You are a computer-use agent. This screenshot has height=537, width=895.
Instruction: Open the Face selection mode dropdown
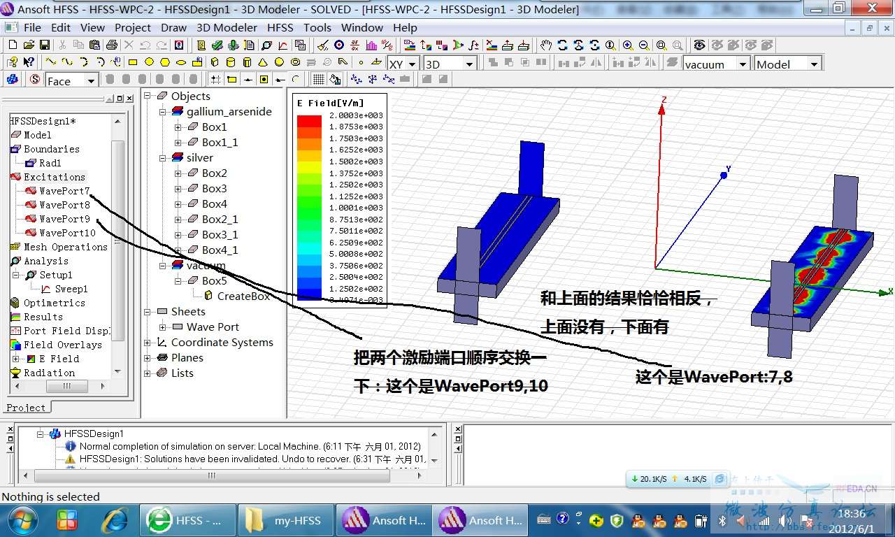(91, 81)
